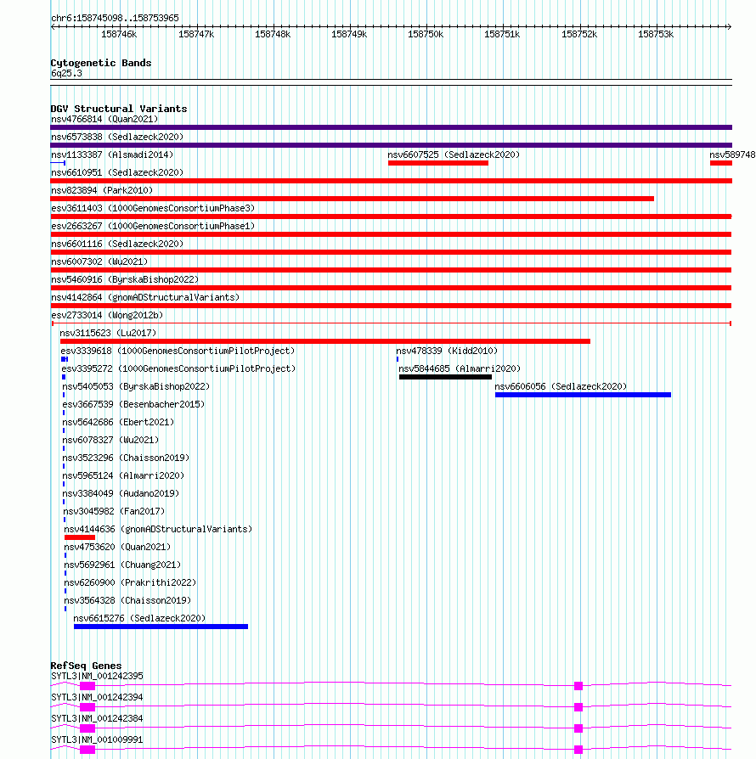Click the nsv6610951 (Sedlazeck2020) label
Viewport: 756px width, 759px height.
(117, 173)
